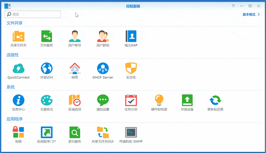The height and width of the screenshot is (153, 266).
Task: Click the 控制面板 window title
Action: (133, 6)
